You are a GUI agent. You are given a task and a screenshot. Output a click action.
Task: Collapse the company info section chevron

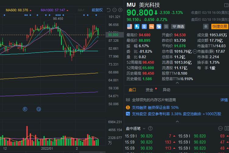(x=177, y=122)
